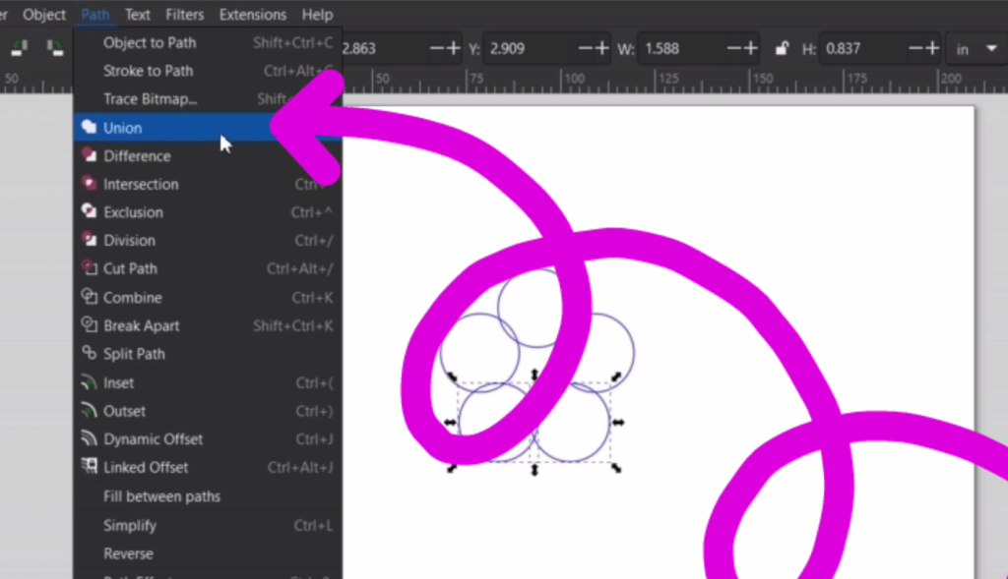Click the Cut Path icon
1008x579 pixels.
point(89,267)
